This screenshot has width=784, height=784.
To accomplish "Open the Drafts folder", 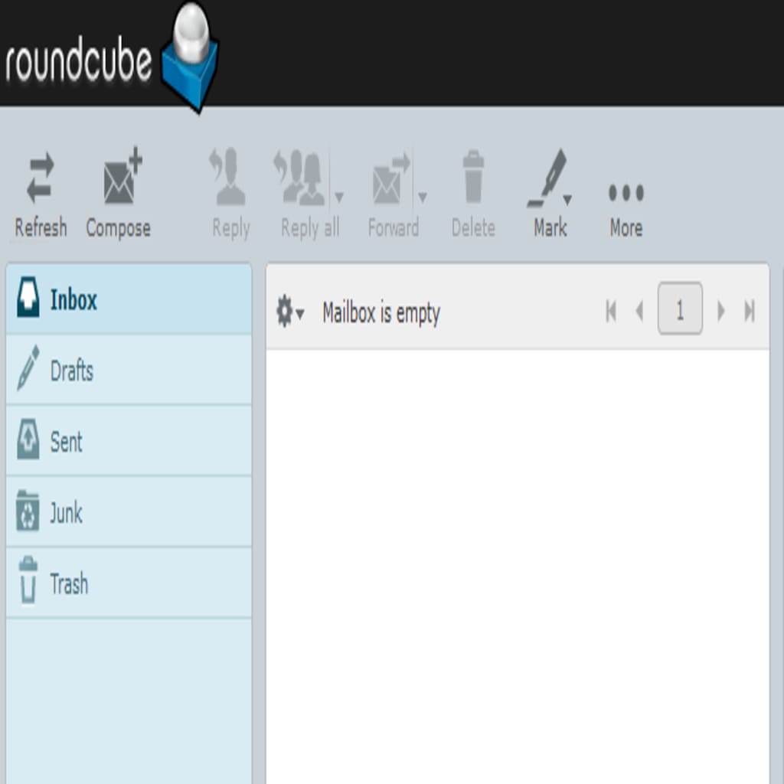I will click(x=129, y=371).
